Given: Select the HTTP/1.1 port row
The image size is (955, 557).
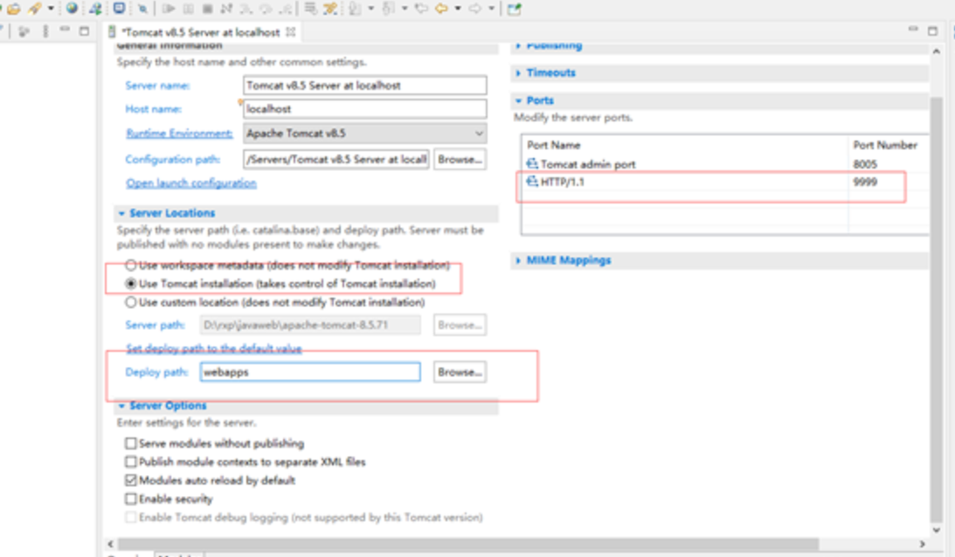Looking at the screenshot, I should click(725, 182).
